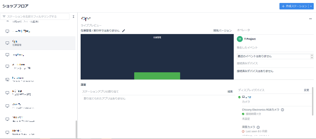Collapse all station groups with double-chevron icon

[x=73, y=17]
